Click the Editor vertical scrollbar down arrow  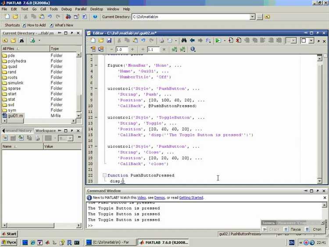coord(319,181)
